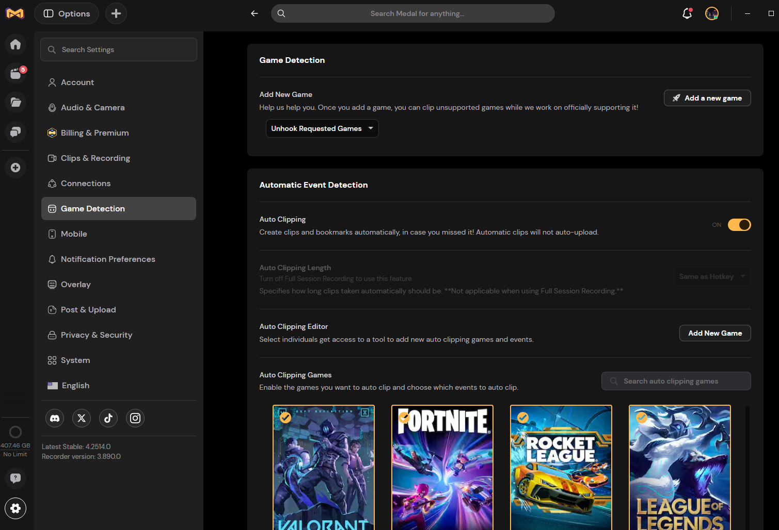Open Overlay settings
The width and height of the screenshot is (779, 530).
pos(119,285)
